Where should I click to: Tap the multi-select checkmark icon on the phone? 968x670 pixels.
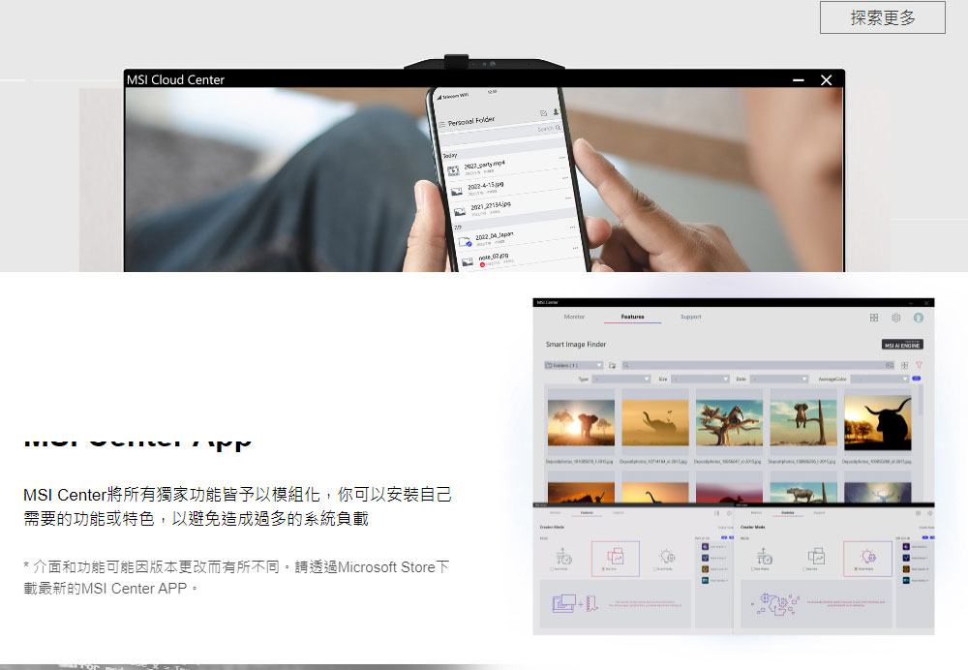coord(543,113)
